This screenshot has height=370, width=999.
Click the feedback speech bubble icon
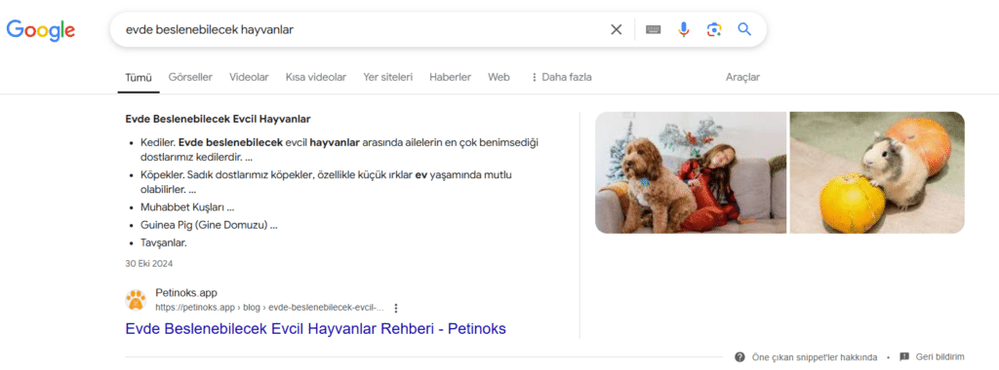tap(904, 356)
